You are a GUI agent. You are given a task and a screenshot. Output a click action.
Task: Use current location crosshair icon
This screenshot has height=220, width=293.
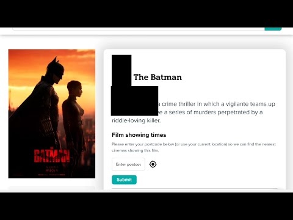click(153, 164)
